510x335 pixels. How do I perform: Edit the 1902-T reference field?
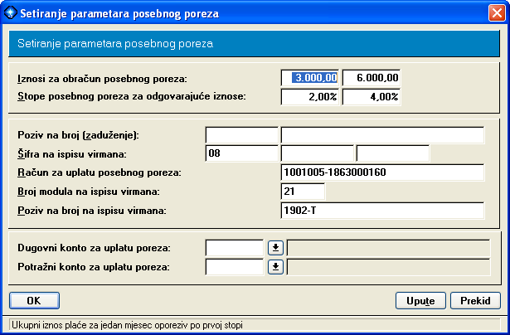coord(382,211)
